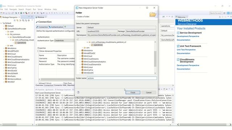Viewport: 232px width, 130px height.
Task: Open the Package Navigator view menu arrow
Action: (x=32, y=20)
